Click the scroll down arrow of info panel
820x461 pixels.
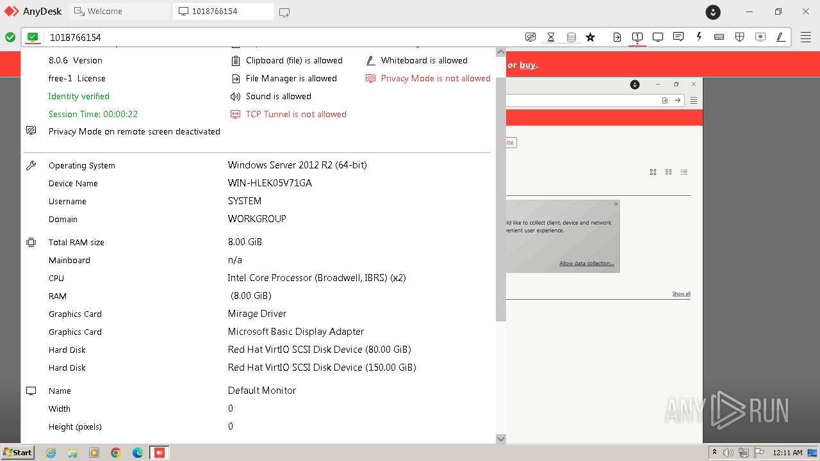(501, 439)
